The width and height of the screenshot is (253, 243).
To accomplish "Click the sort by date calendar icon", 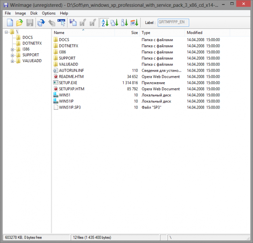I will (x=134, y=23).
